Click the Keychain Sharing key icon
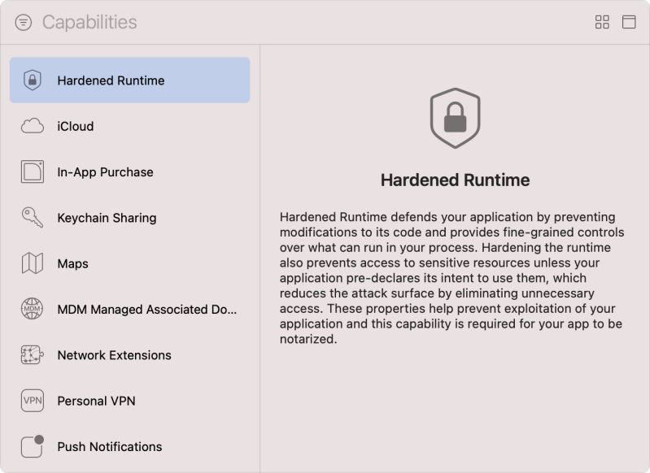650x473 pixels. [33, 218]
